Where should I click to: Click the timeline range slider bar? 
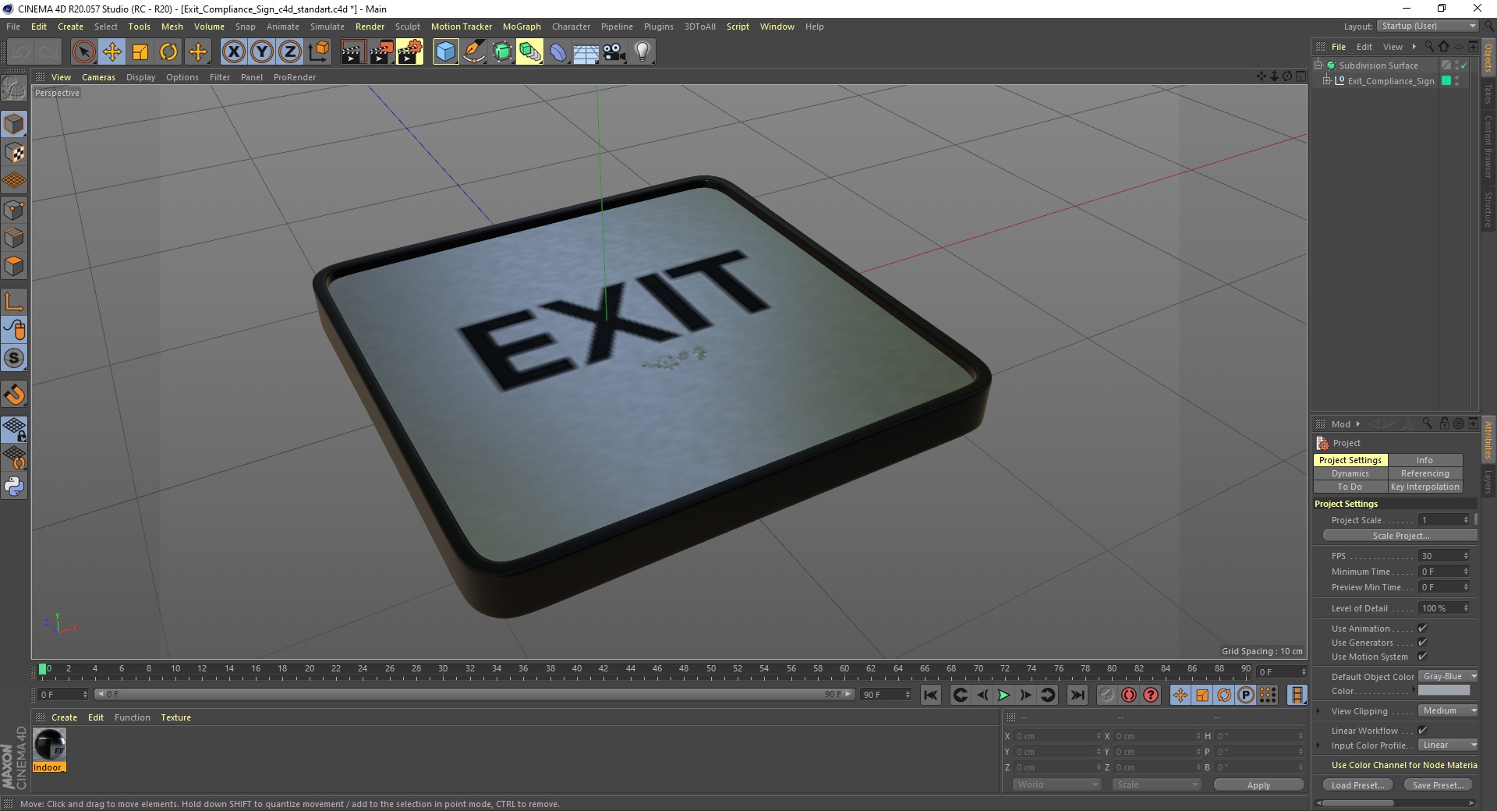tap(475, 694)
